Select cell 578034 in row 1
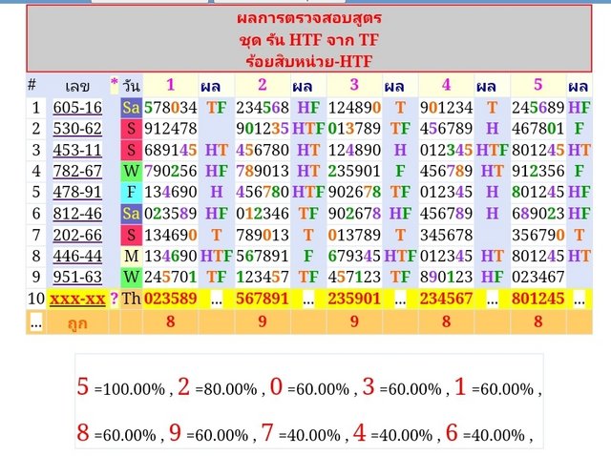 pos(170,108)
